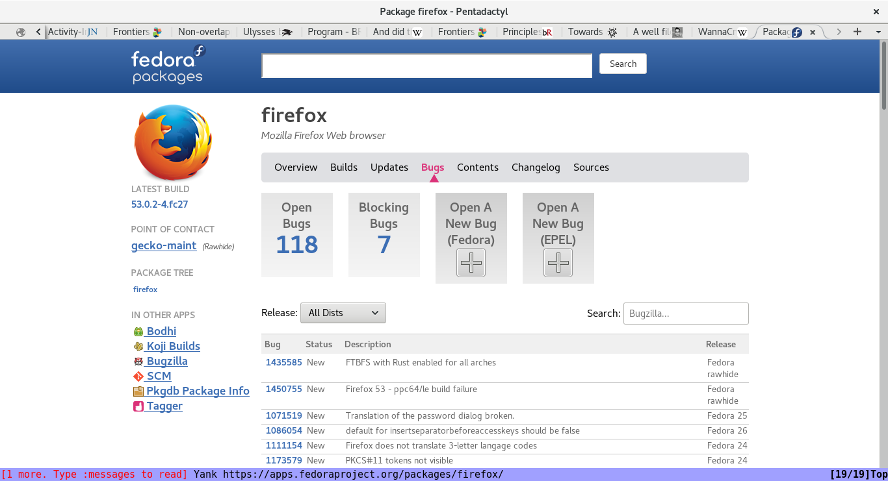Click the large Firefox package icon
Image resolution: width=888 pixels, height=481 pixels.
[x=173, y=143]
